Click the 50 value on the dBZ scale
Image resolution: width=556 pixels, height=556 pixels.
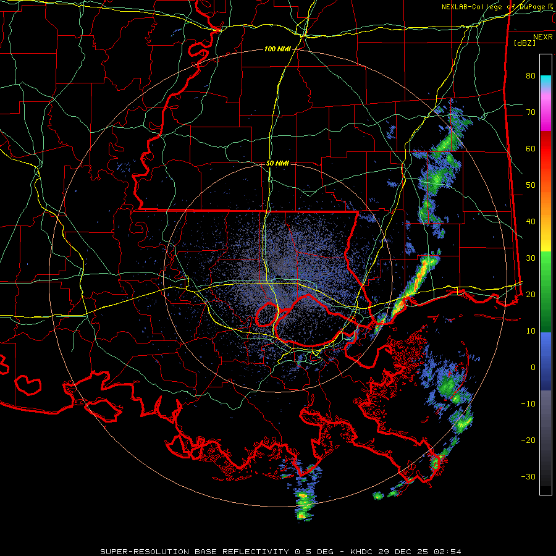click(531, 185)
